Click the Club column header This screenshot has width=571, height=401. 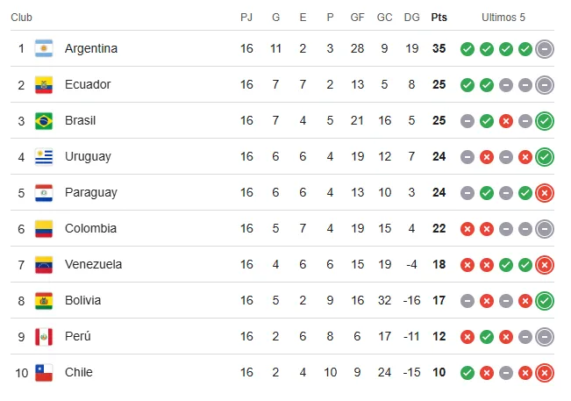(x=22, y=18)
